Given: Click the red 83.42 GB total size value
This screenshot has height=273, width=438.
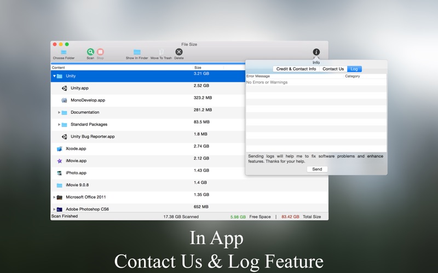Looking at the screenshot, I should coord(290,217).
